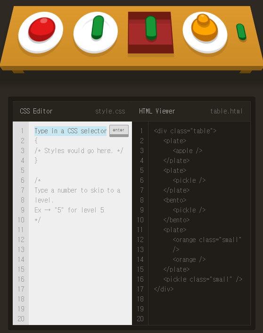
Task: Click the white plate holding the apple
Action: pyautogui.click(x=41, y=32)
